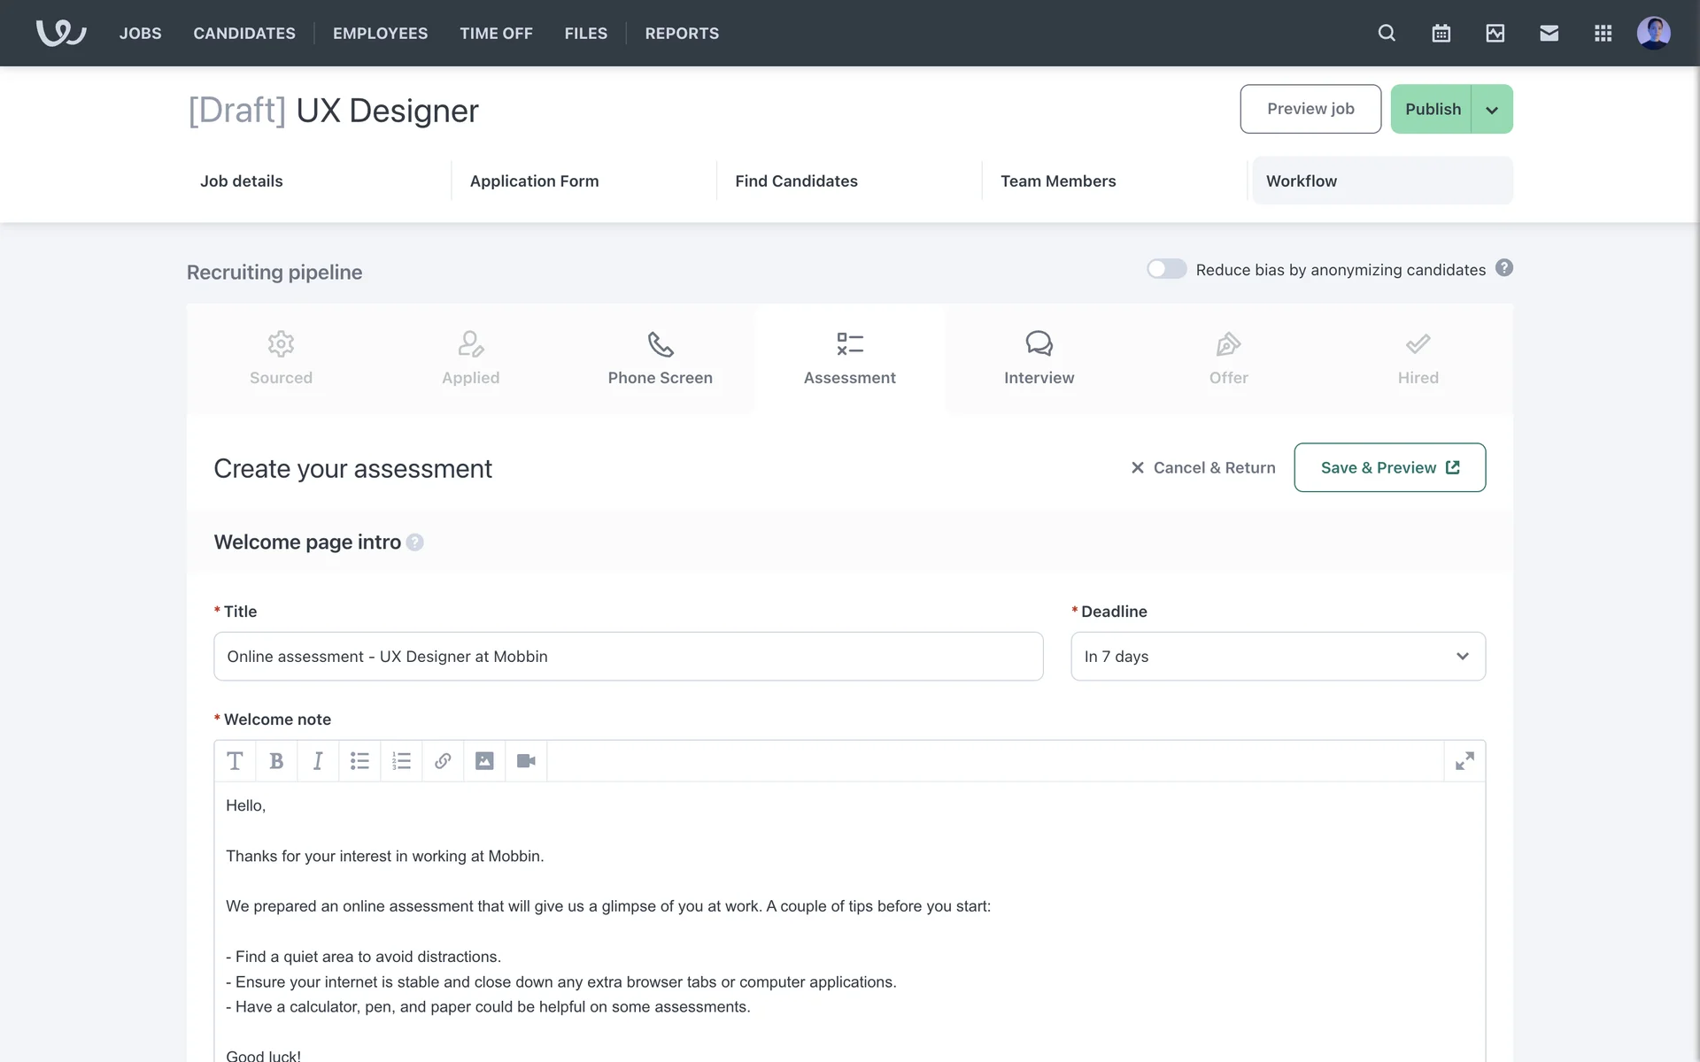Switch to the Application Form tab

(534, 181)
